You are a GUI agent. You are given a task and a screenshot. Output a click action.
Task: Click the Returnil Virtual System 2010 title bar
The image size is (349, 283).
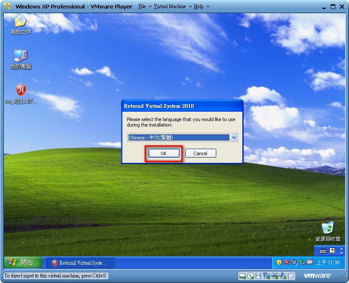[x=182, y=106]
